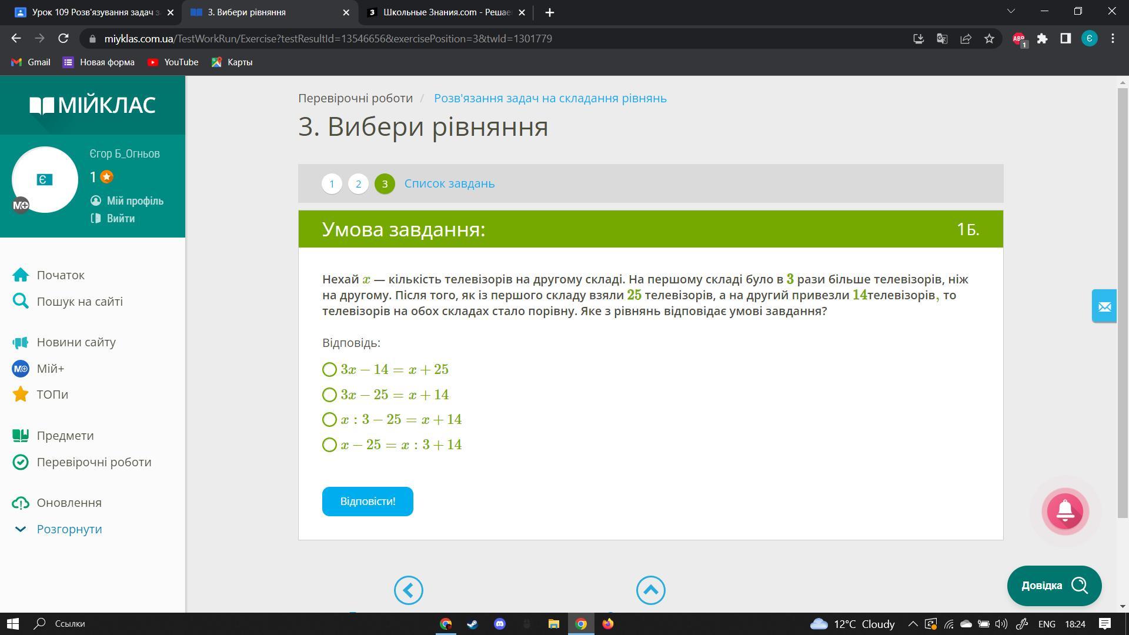Show hidden system tray icons

tap(913, 624)
